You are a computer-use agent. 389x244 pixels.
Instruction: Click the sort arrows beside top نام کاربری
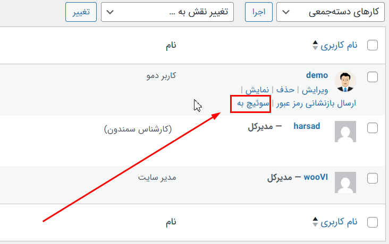315,46
